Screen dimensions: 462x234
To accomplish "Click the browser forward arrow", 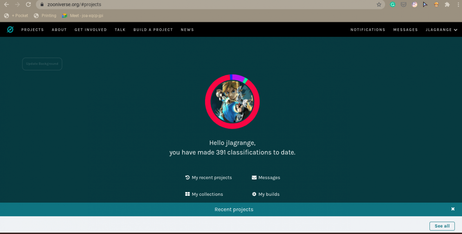I will pyautogui.click(x=17, y=5).
